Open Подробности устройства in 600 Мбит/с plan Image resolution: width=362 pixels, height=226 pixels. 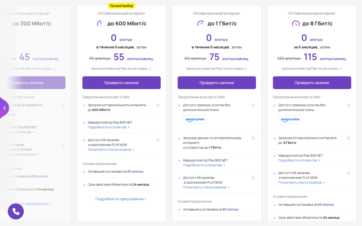click(109, 127)
